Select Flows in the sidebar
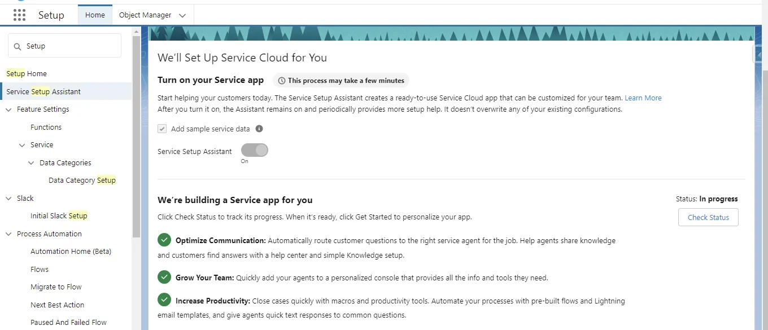 tap(40, 269)
